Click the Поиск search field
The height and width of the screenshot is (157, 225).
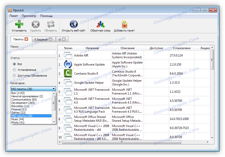[33, 52]
